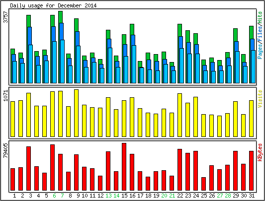Image resolution: width=265 pixels, height=201 pixels.
Task: Click the green Hits bar top for day 3
Action: click(28, 21)
